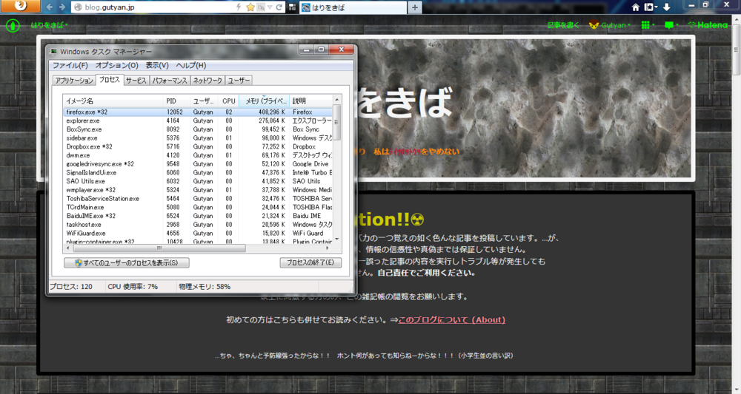Bookmark this page with the star icon

(250, 7)
